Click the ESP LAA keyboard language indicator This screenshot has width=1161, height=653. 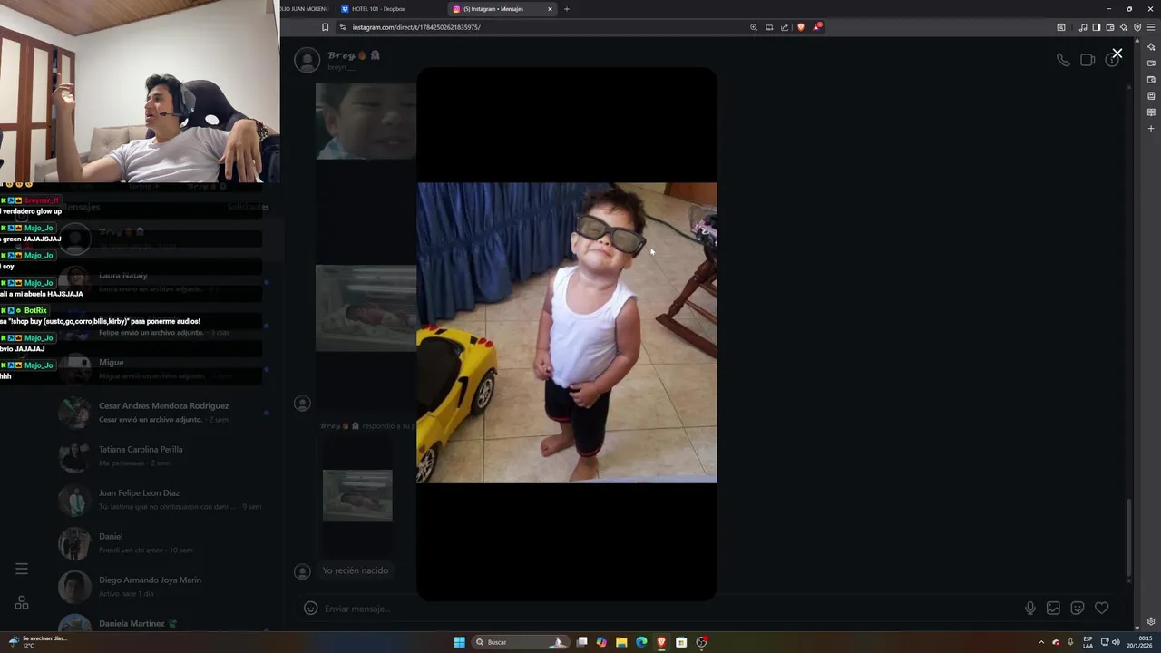click(1088, 642)
